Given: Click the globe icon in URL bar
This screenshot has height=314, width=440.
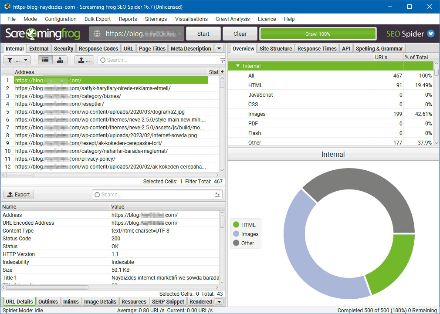Looking at the screenshot, I should pyautogui.click(x=97, y=34).
